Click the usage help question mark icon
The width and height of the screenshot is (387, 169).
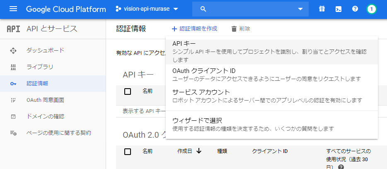[341, 167]
